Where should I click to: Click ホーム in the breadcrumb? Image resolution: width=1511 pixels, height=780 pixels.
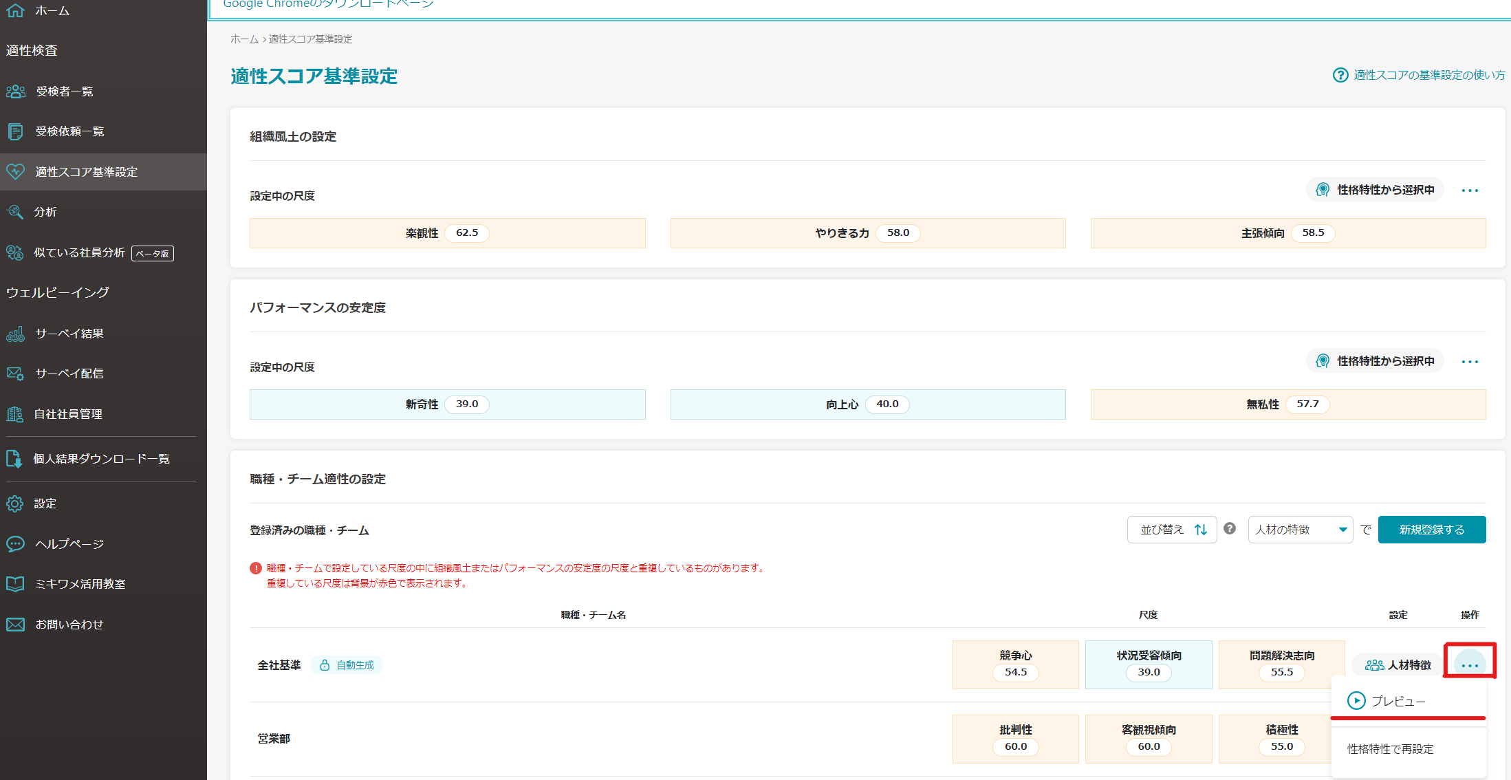(x=244, y=39)
